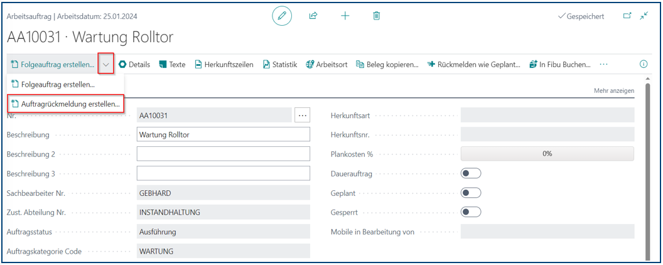
Task: Click the collapse page arrows icon
Action: click(644, 16)
